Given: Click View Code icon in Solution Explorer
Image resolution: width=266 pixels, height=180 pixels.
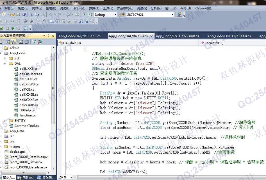Looking at the screenshot, I should coord(21,42).
